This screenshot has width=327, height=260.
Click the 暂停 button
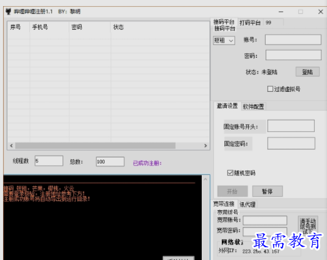[x=267, y=191]
